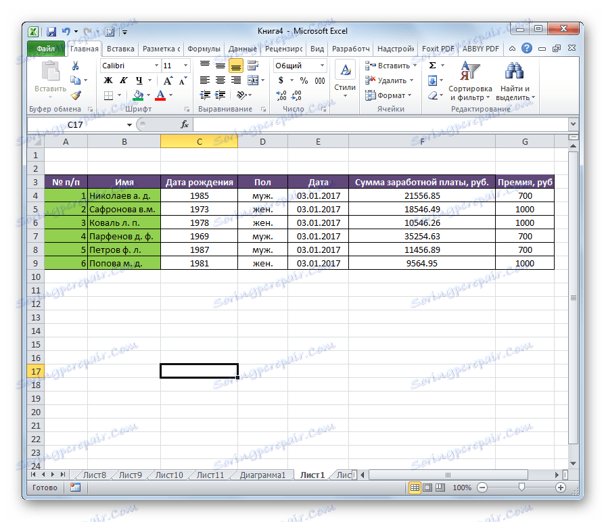Expand the formula bar arrow
Image resolution: width=606 pixels, height=522 pixels.
573,124
